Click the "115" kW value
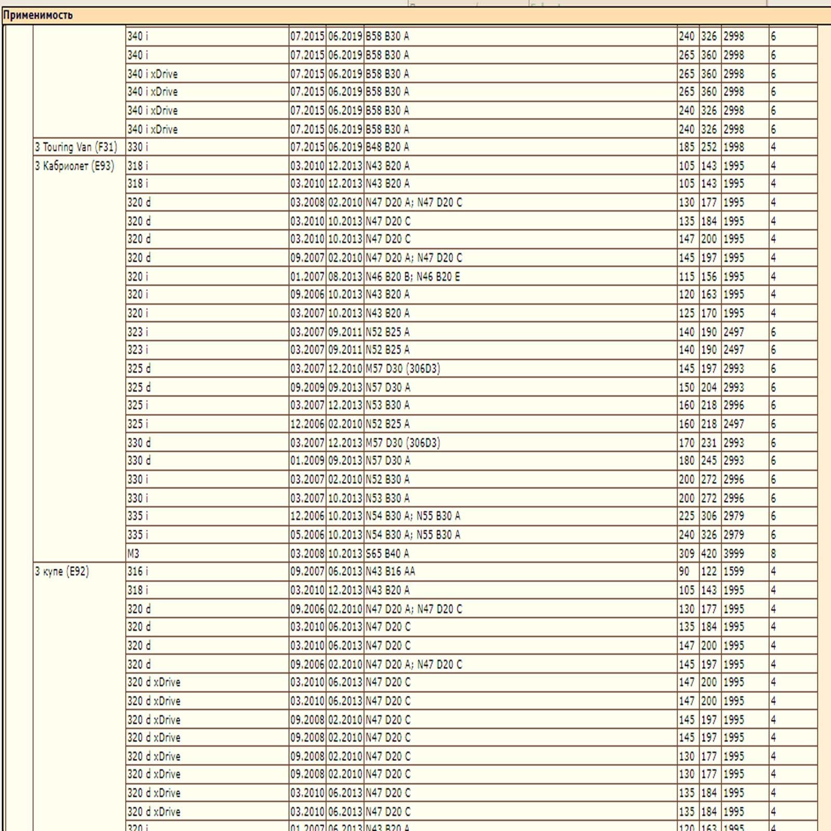The height and width of the screenshot is (831, 831). coord(687,277)
